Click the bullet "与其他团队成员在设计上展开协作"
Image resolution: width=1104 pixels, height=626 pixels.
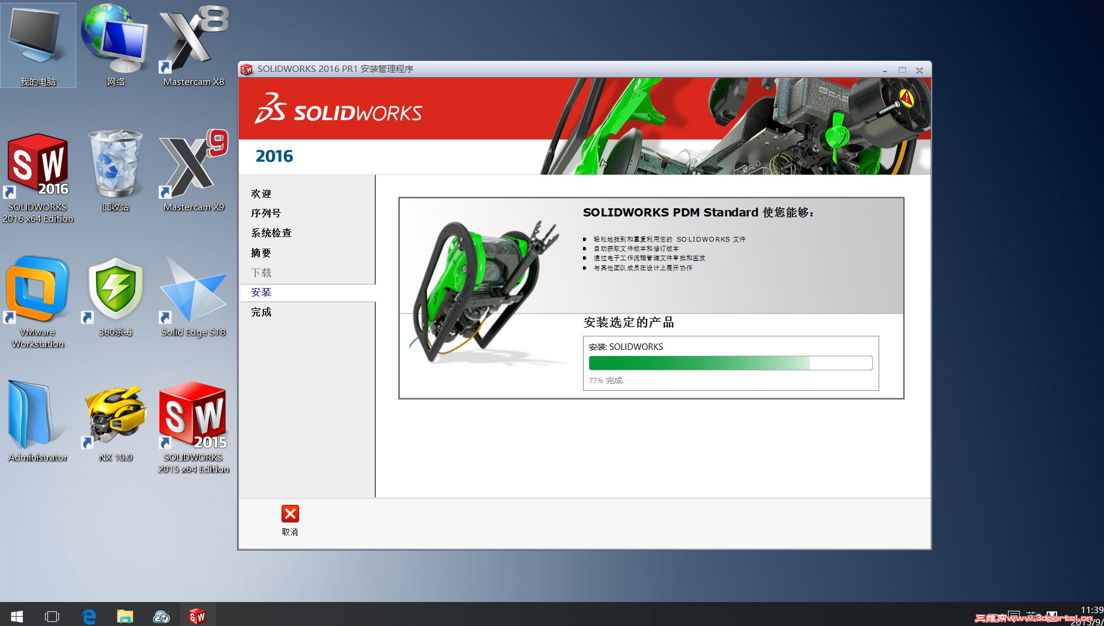pyautogui.click(x=643, y=268)
